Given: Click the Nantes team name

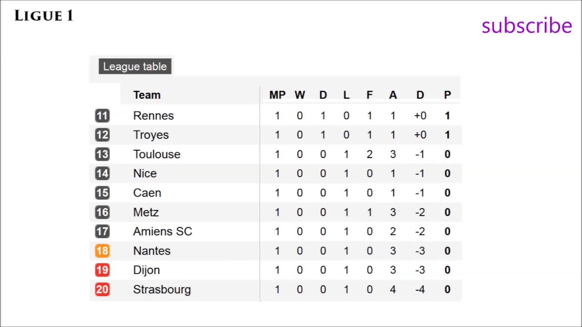Looking at the screenshot, I should [151, 251].
